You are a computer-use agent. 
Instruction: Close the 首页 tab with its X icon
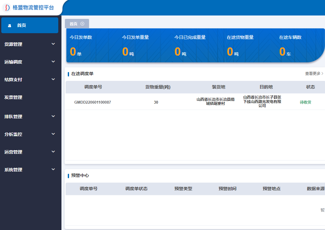(82, 24)
